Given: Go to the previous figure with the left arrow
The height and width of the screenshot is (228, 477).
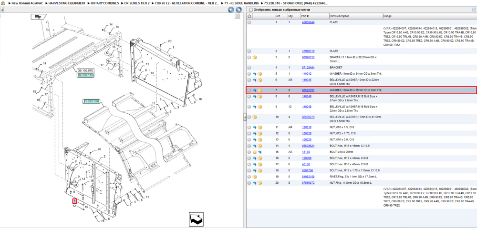Looking at the screenshot, I should coord(231,10).
